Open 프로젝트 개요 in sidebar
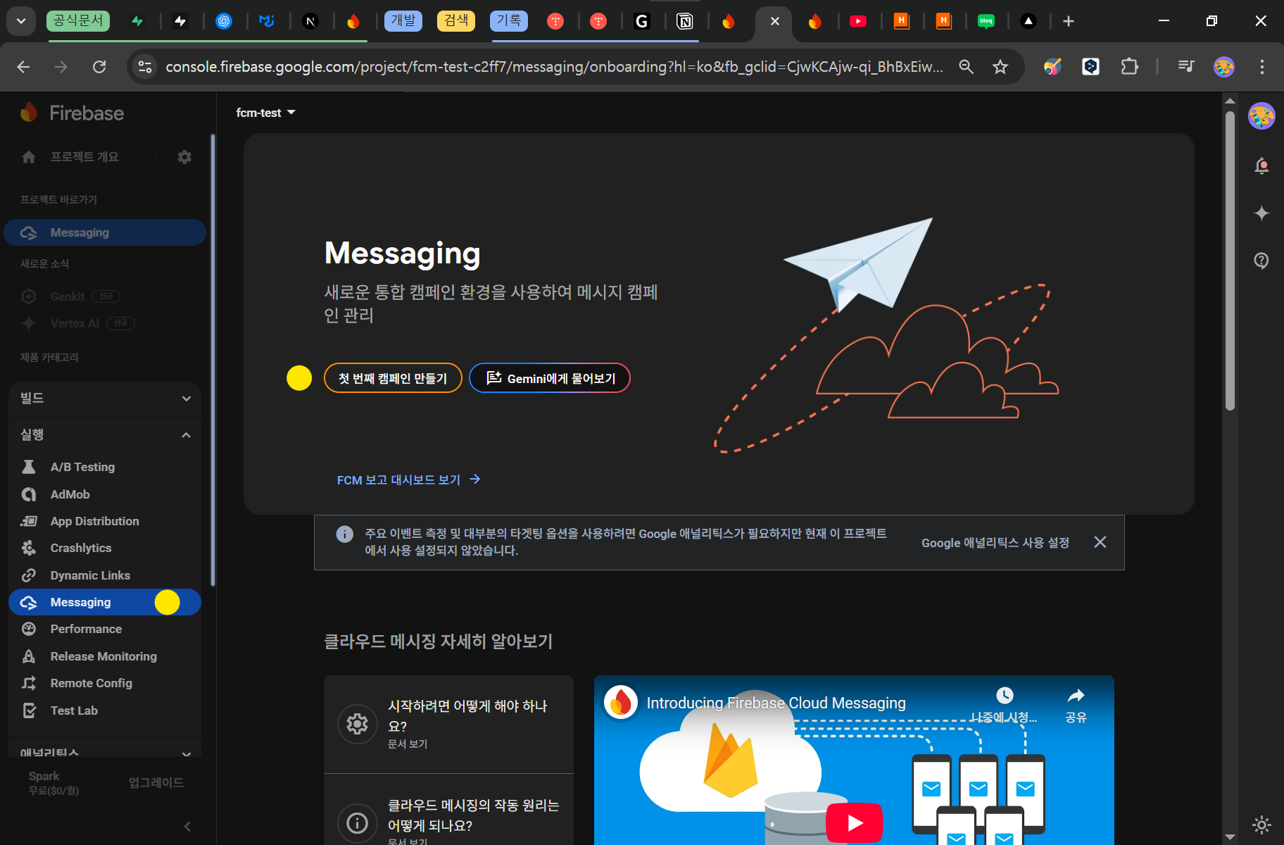The height and width of the screenshot is (845, 1284). (x=84, y=157)
